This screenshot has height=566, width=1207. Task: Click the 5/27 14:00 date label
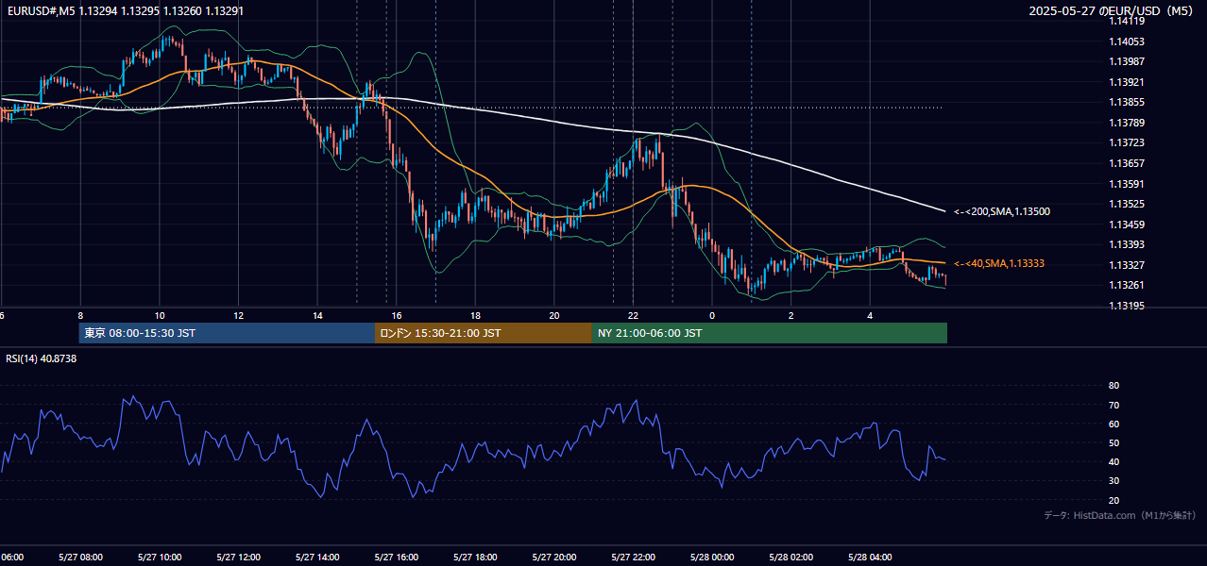317,557
